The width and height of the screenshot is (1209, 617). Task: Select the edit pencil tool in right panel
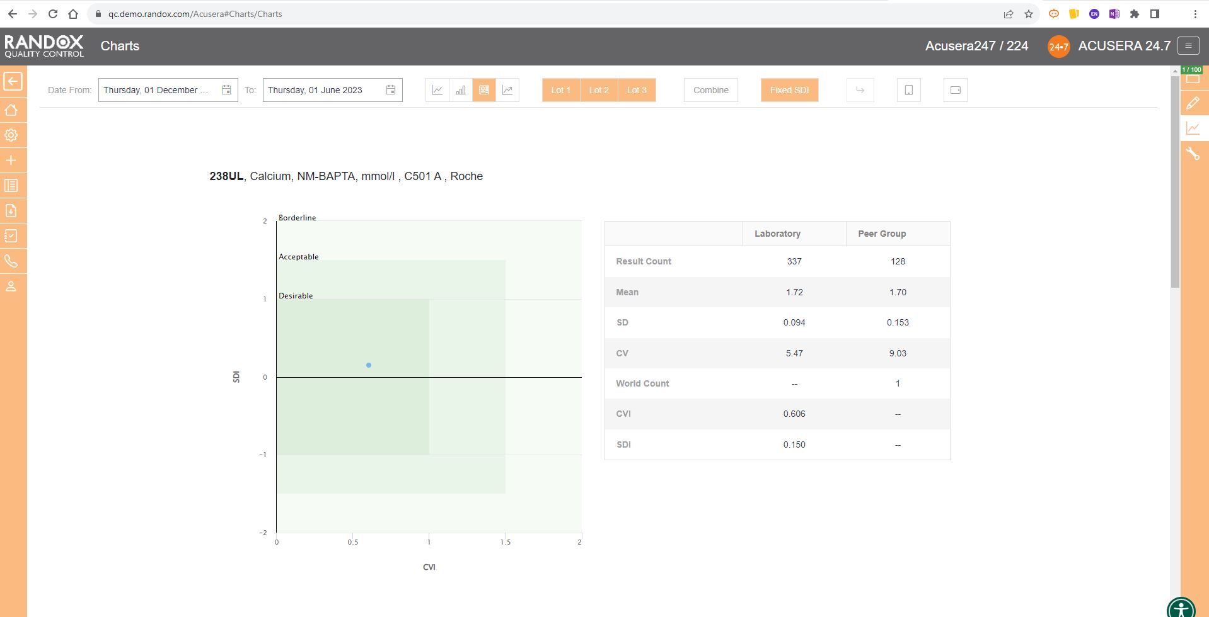(1193, 103)
